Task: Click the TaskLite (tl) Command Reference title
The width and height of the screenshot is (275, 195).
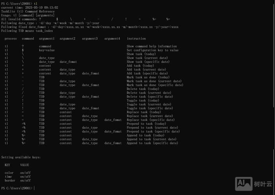Action: [x=28, y=11]
